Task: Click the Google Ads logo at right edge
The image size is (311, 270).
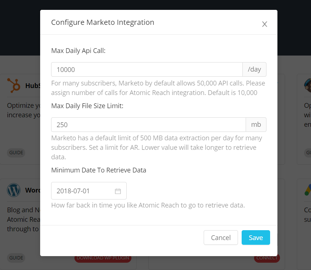Action: 308,190
